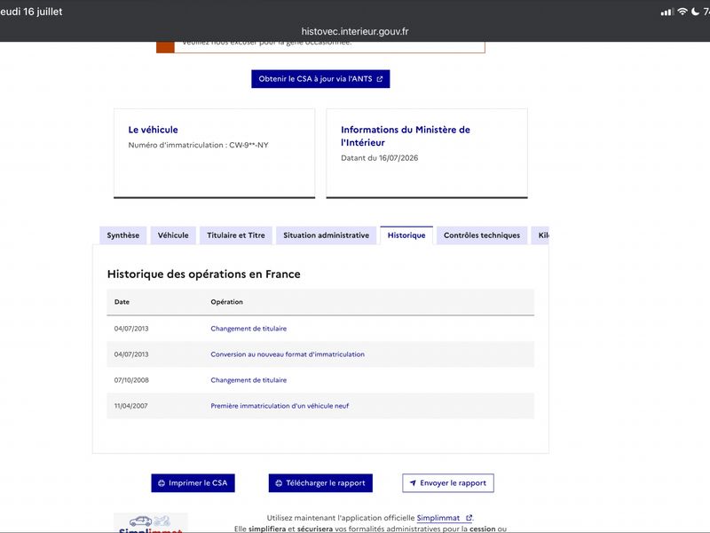The image size is (710, 533).
Task: Click the printer icon on 'Imprimer le CSA'
Action: click(x=162, y=483)
